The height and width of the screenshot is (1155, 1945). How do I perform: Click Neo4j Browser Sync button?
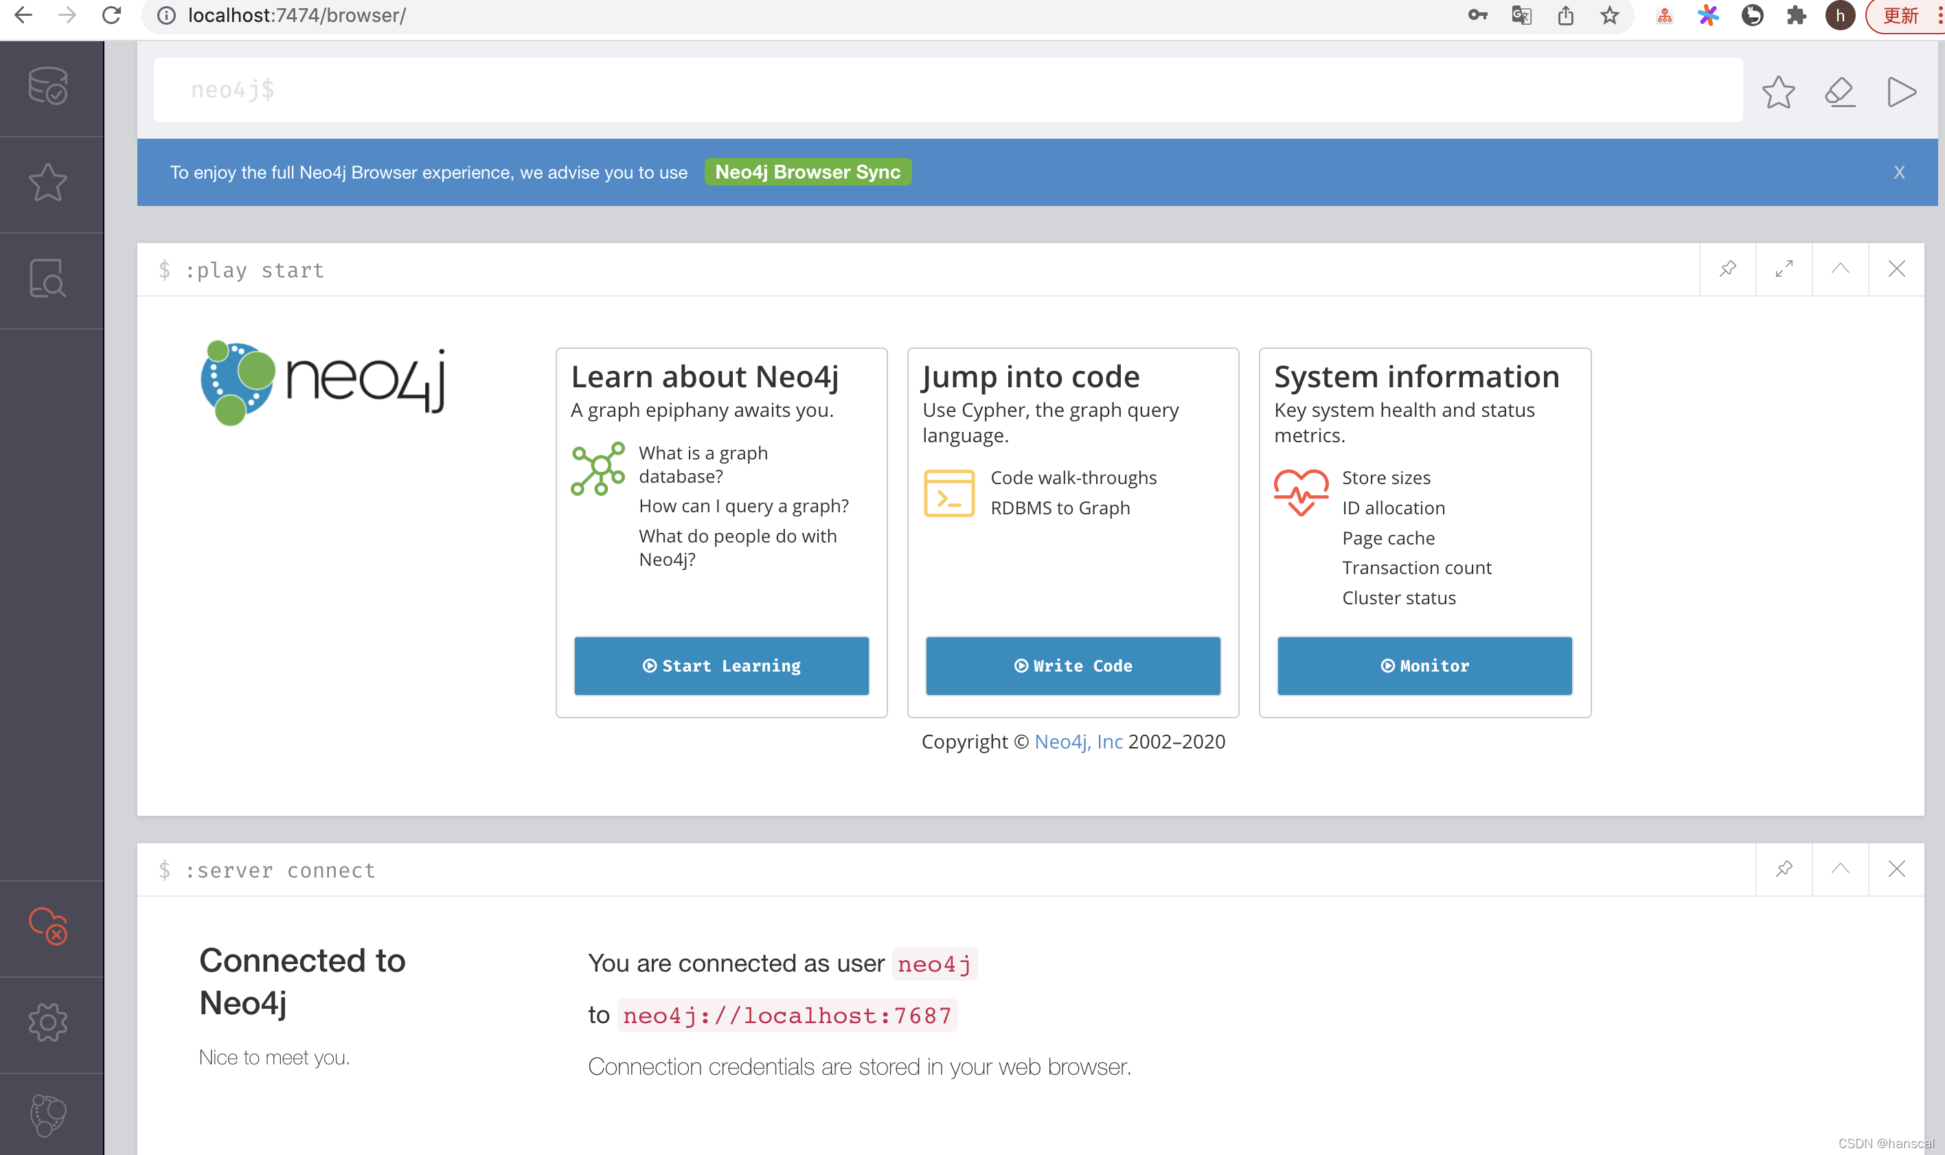pyautogui.click(x=807, y=172)
